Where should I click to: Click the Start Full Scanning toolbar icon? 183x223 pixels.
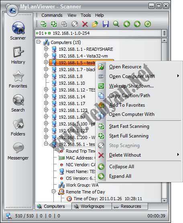point(54,24)
